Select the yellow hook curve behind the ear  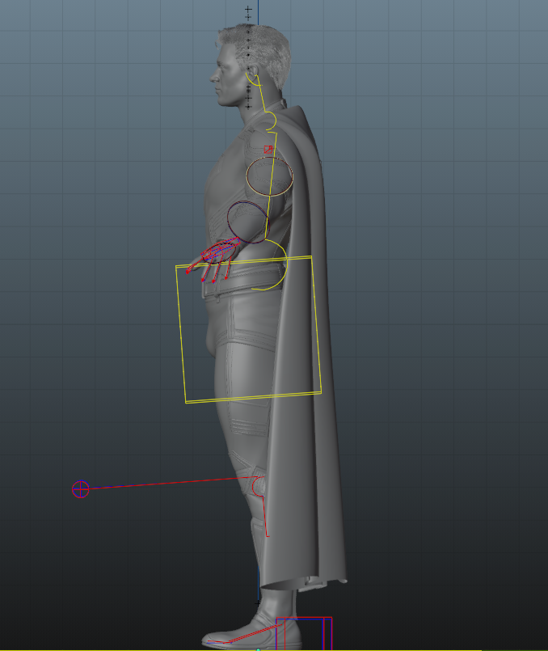(252, 80)
